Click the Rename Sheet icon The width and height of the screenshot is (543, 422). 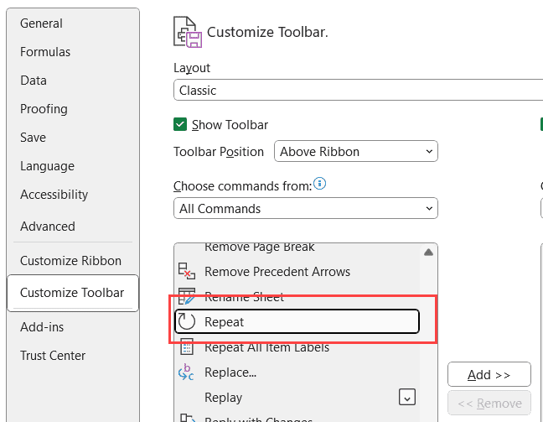click(x=187, y=296)
